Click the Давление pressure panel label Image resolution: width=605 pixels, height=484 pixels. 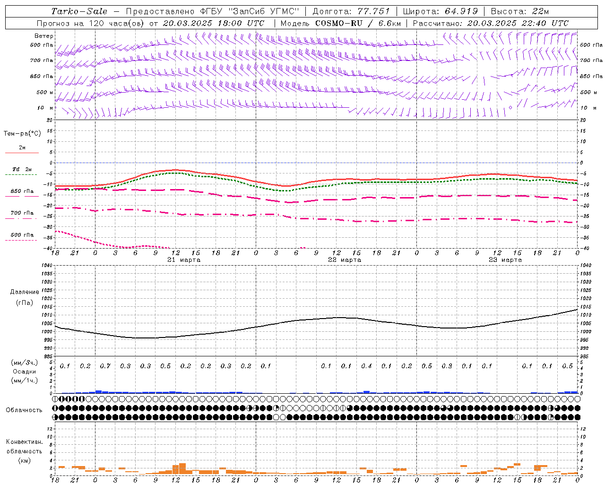[x=24, y=292]
